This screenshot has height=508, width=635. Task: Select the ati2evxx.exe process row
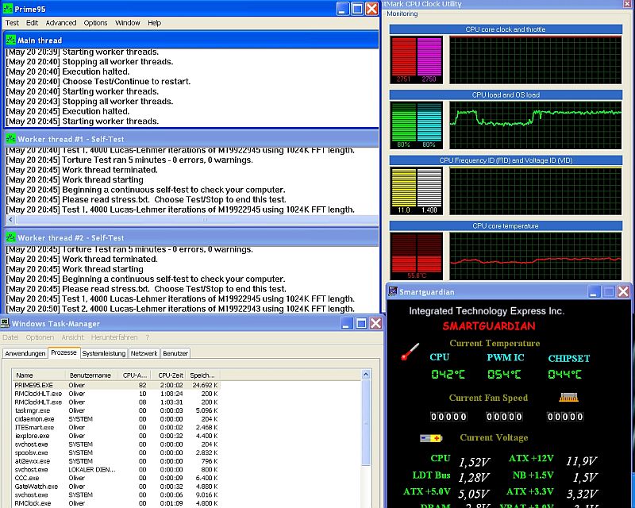coord(117,461)
